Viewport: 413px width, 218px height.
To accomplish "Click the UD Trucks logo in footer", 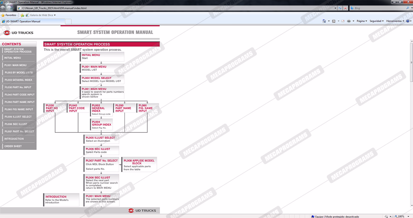I will pos(142,210).
